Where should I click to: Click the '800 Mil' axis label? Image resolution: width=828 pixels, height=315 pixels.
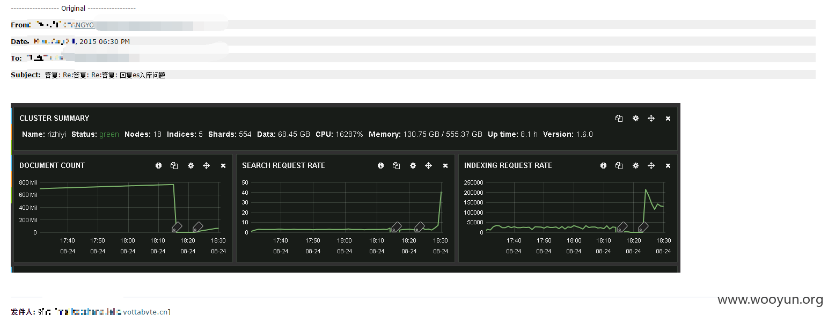click(27, 182)
